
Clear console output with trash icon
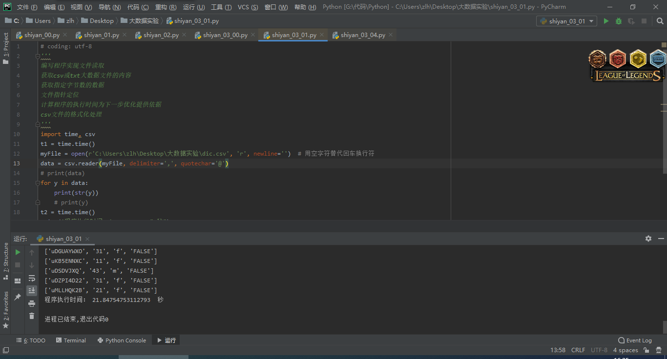[32, 316]
